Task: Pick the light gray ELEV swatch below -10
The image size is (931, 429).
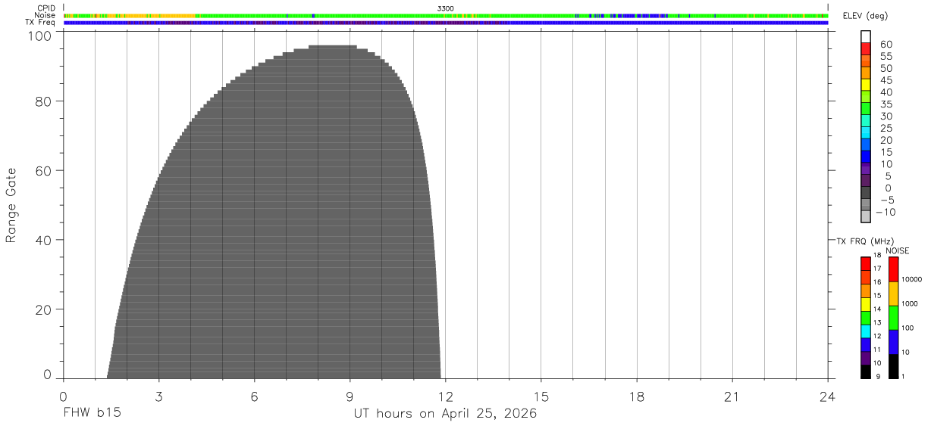Action: [x=866, y=216]
